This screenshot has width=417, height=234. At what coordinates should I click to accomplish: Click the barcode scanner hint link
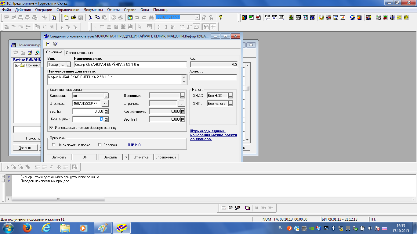click(213, 135)
